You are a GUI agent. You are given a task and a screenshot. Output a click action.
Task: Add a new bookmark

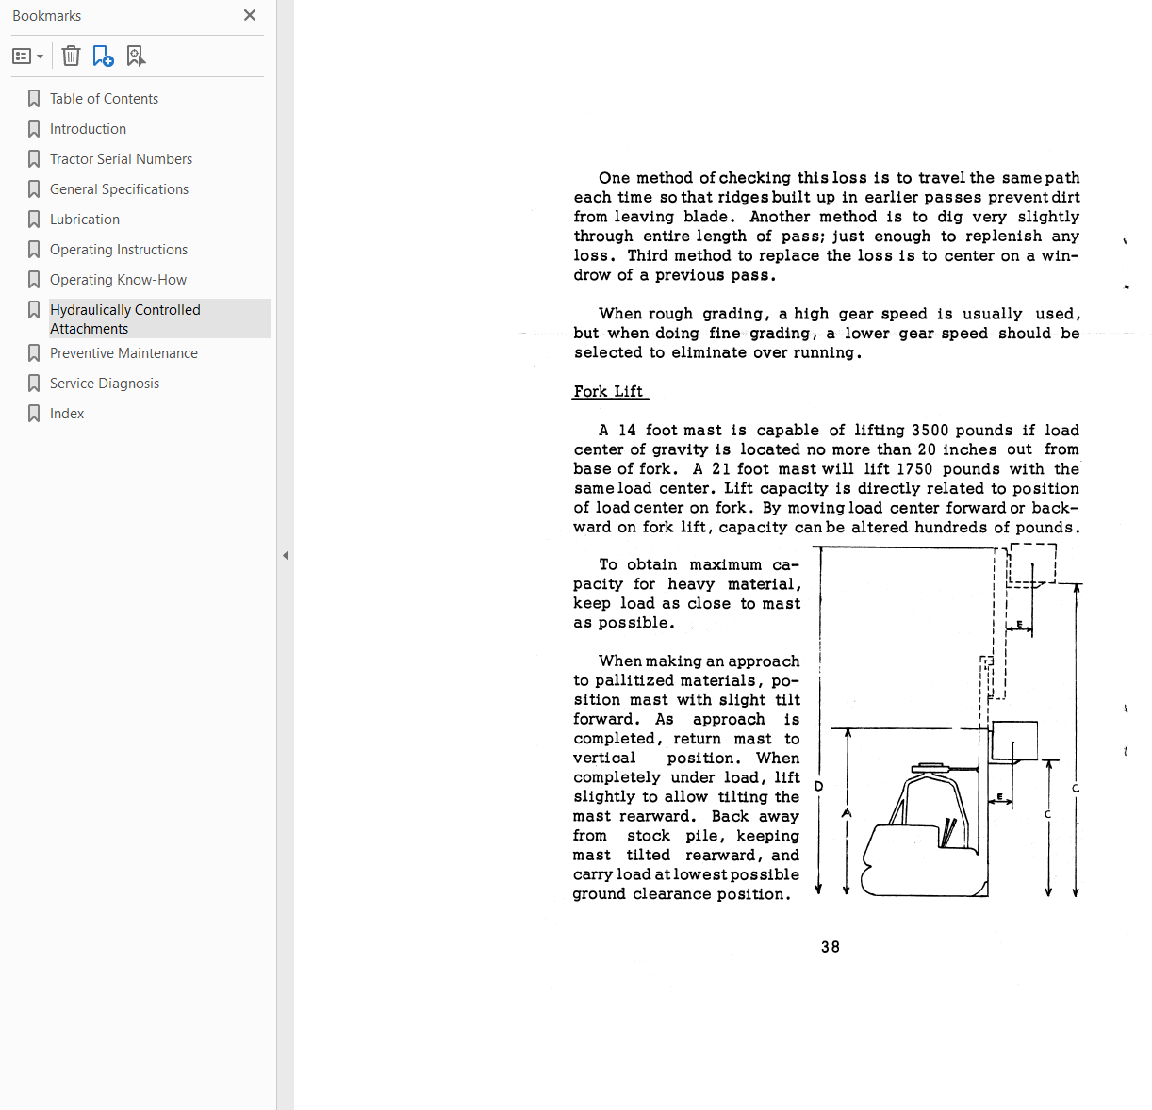[x=103, y=57]
